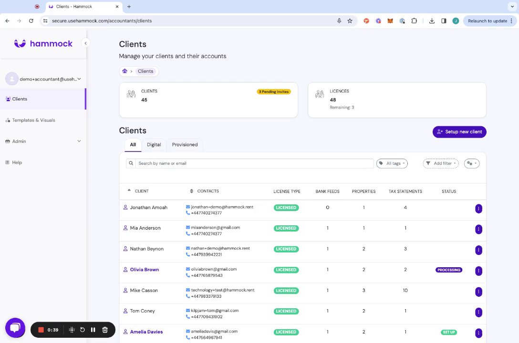Click the home breadcrumb icon
Image resolution: width=519 pixels, height=343 pixels.
point(125,71)
